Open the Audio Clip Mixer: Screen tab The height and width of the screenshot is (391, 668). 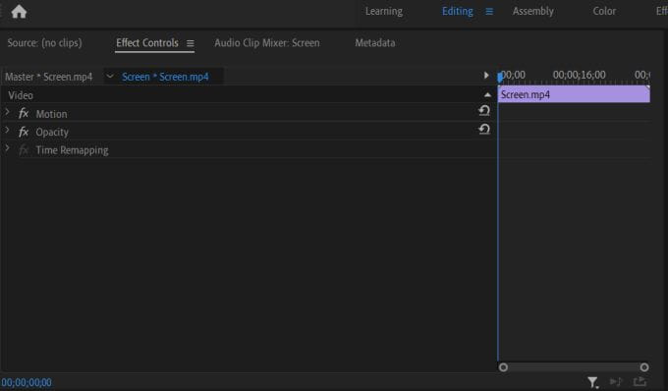tap(266, 42)
